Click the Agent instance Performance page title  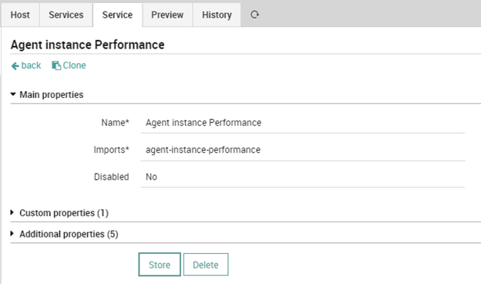coord(87,45)
